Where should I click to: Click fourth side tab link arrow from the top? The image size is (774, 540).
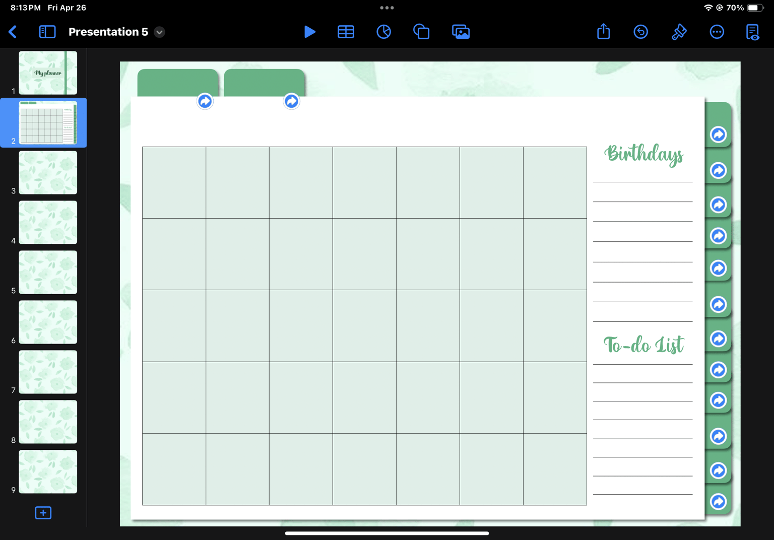point(718,236)
